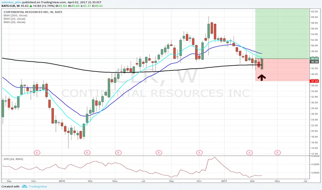Image resolution: width=322 pixels, height=190 pixels.
Task: Click the earnings marker just above the 2016 May label
Action: pyautogui.click(x=118, y=152)
